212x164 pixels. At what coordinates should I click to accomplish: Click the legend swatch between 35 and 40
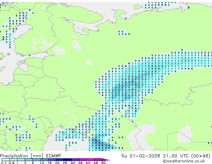83,160
